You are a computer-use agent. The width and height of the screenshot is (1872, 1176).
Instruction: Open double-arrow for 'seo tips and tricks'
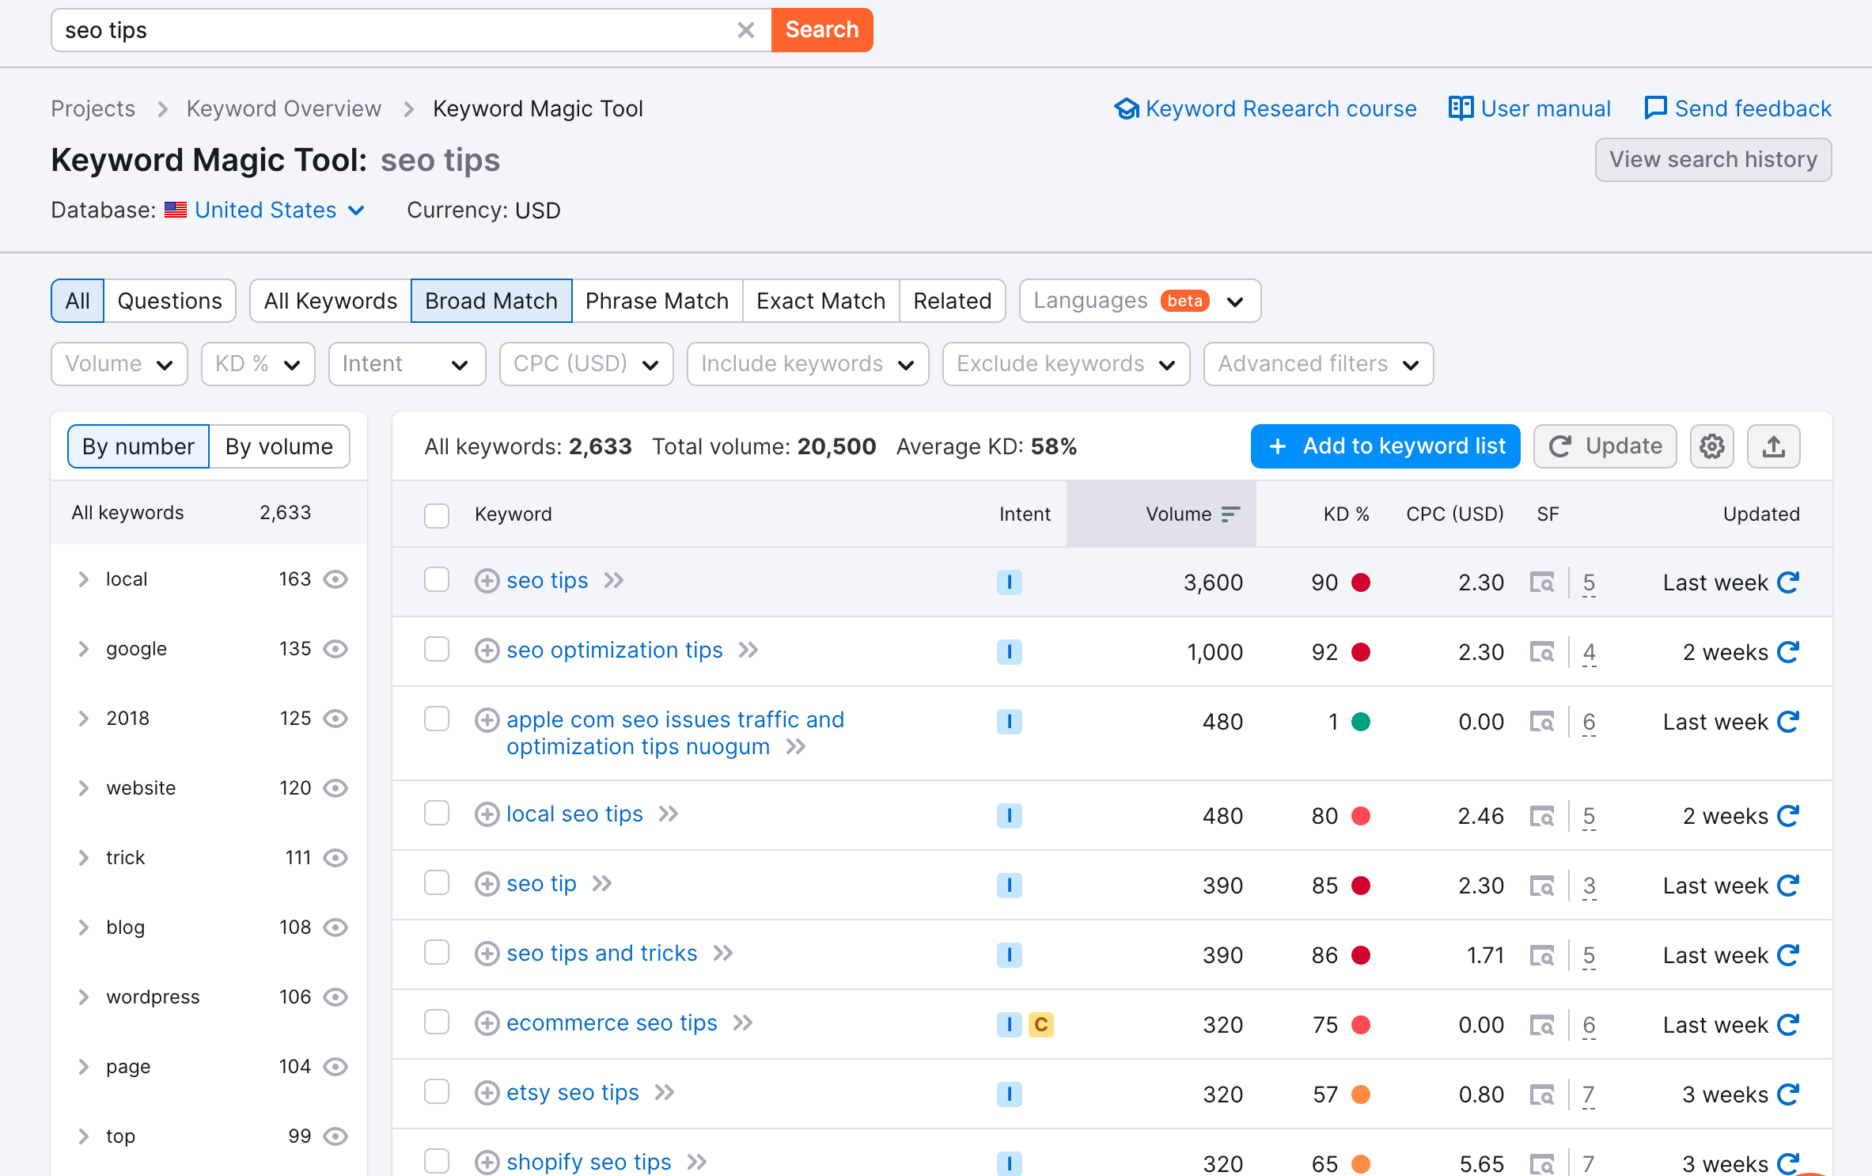tap(723, 954)
